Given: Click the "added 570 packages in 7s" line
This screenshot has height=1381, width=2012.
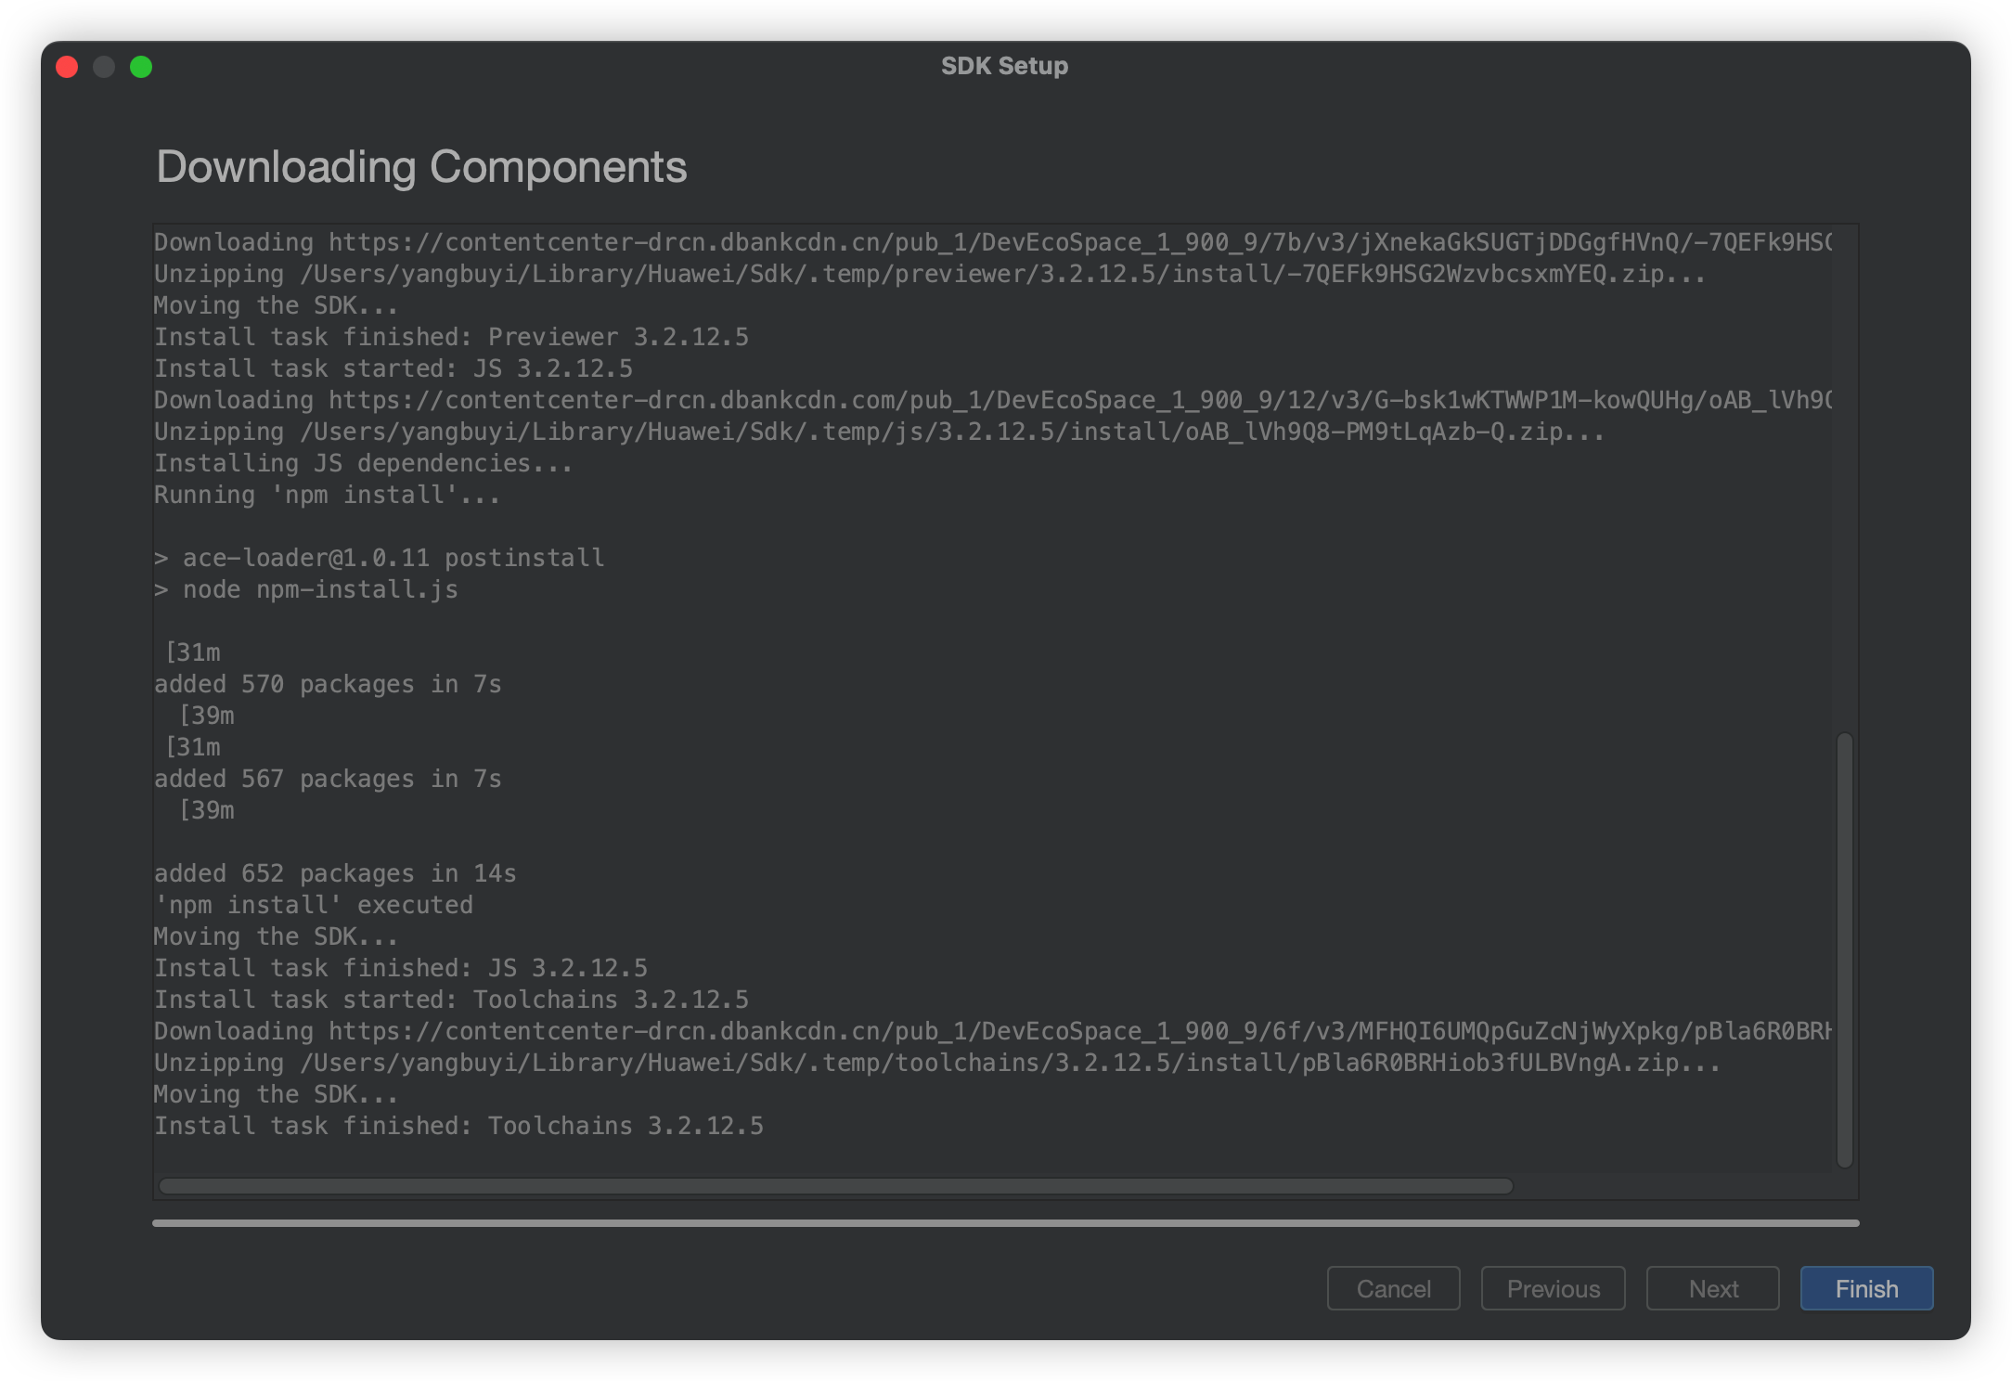Looking at the screenshot, I should [x=328, y=684].
